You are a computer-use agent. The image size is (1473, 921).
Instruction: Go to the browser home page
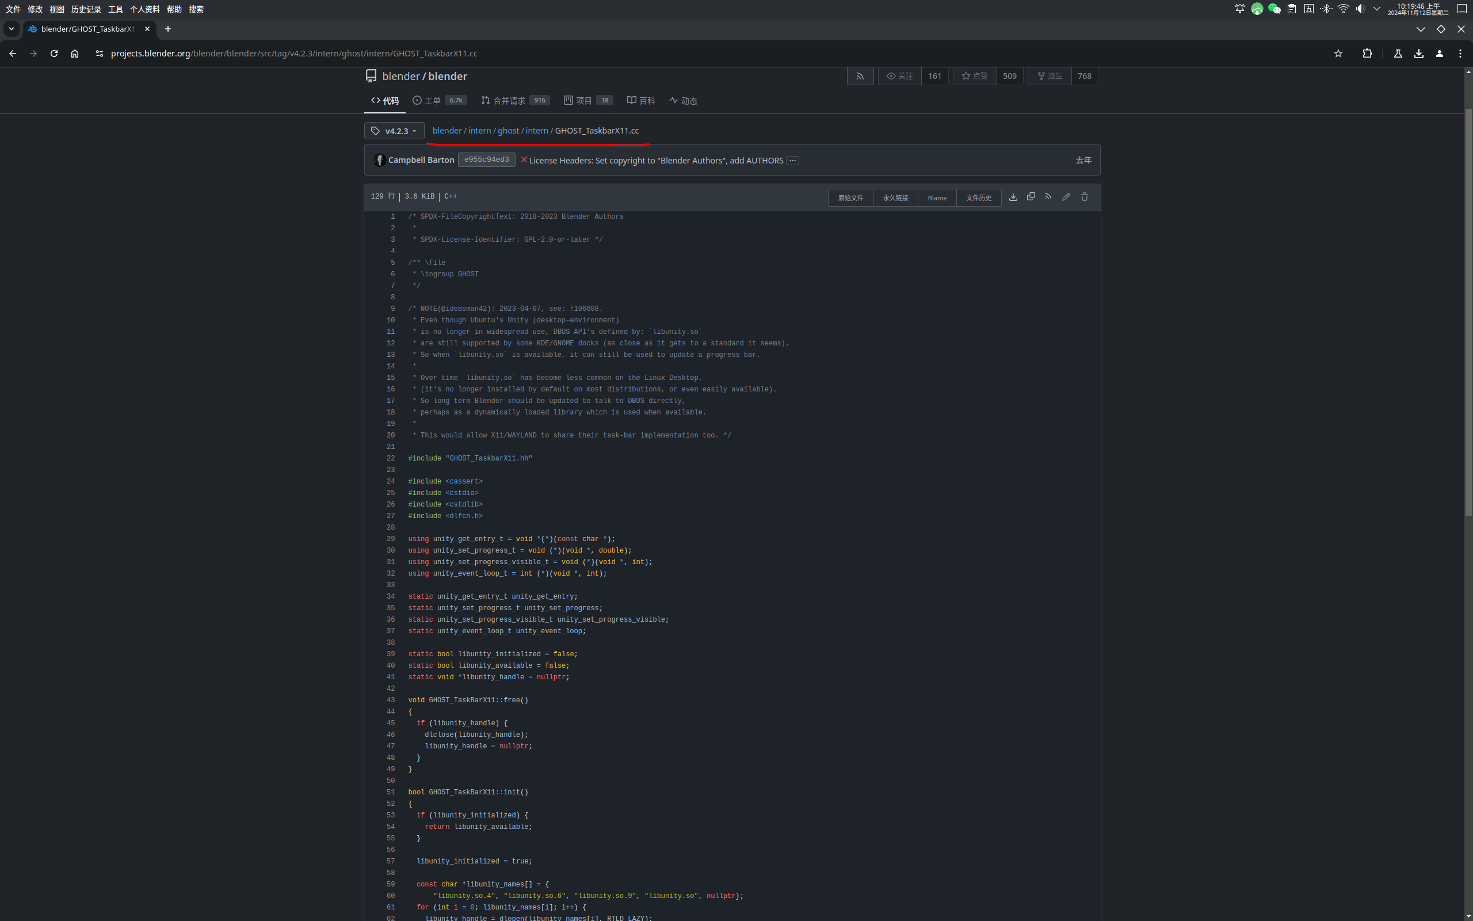(75, 54)
